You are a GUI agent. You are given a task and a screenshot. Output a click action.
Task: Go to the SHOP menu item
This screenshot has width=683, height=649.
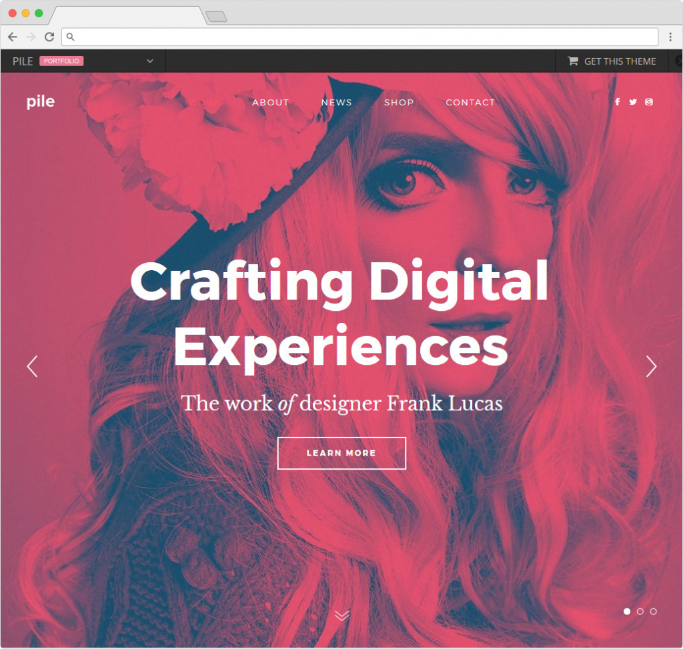click(399, 103)
